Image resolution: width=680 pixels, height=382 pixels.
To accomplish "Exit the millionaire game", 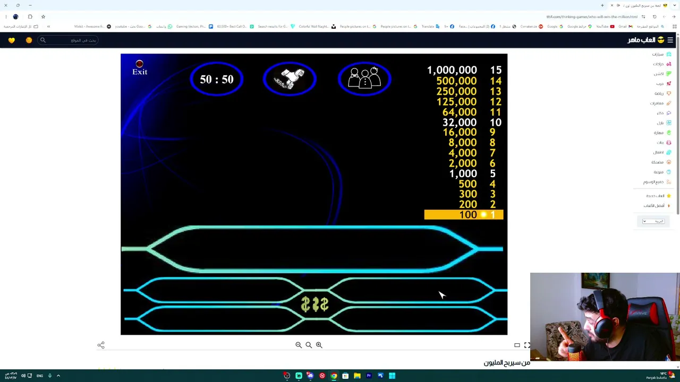I will coord(140,68).
